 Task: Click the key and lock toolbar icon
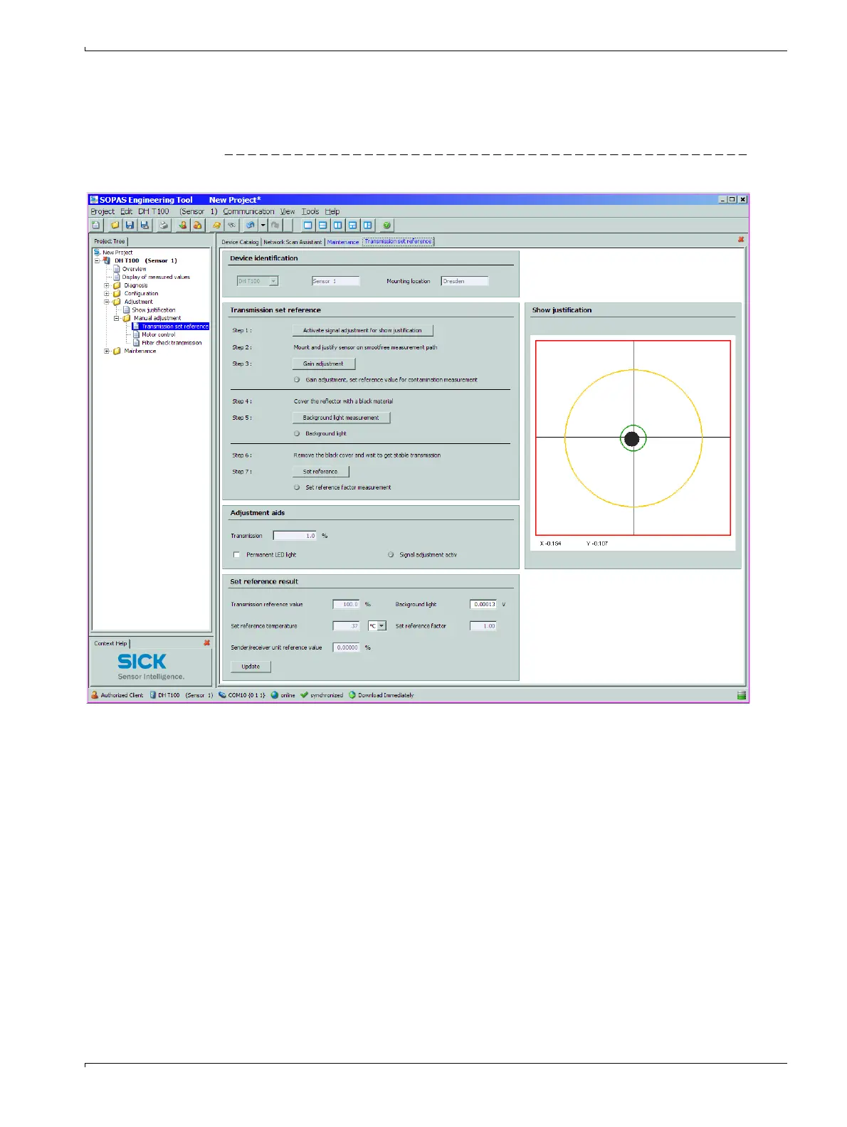(x=217, y=225)
